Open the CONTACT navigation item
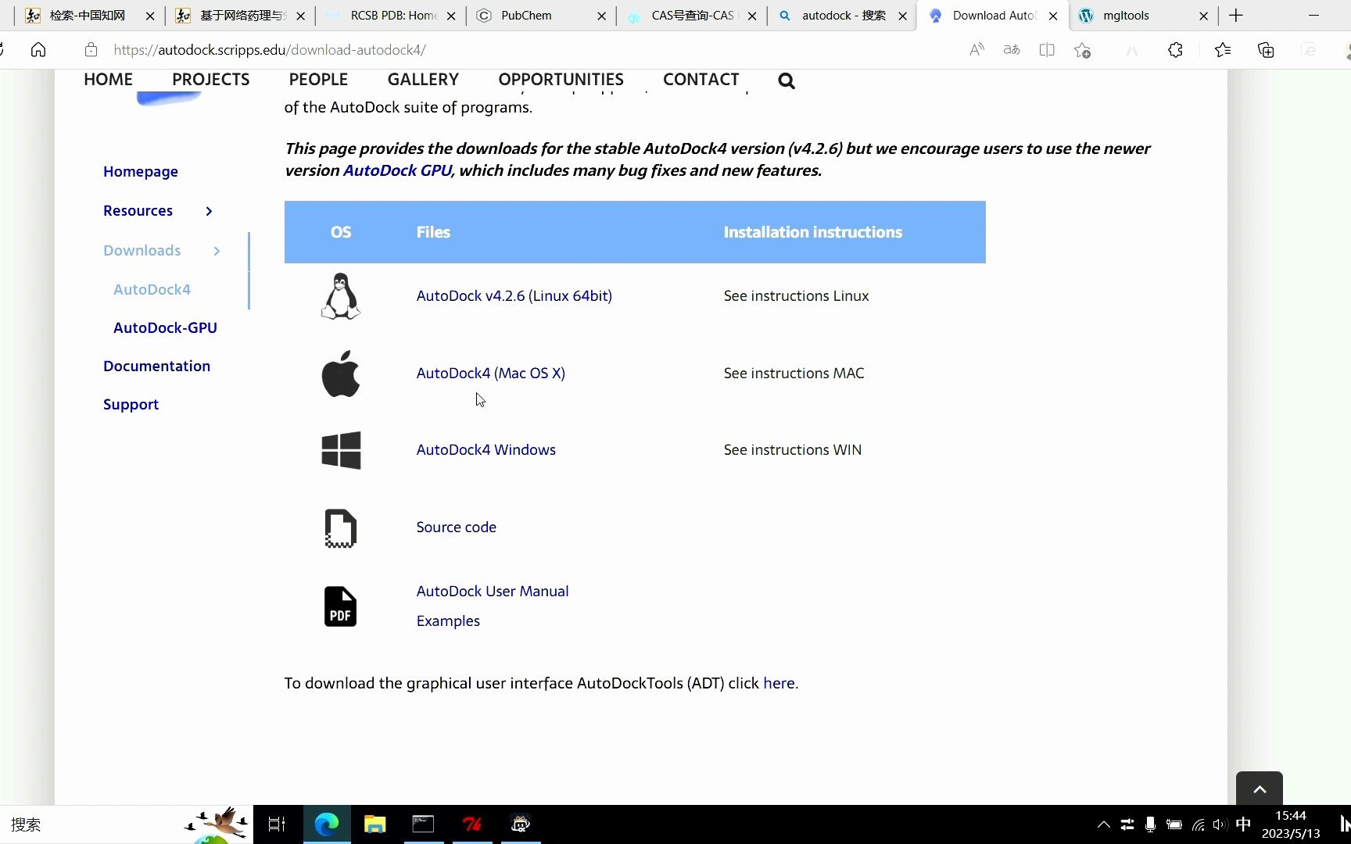 click(701, 80)
